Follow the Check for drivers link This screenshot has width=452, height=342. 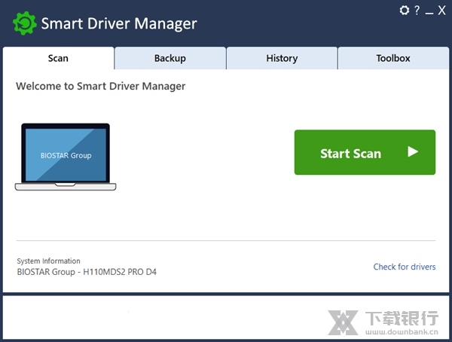pyautogui.click(x=405, y=267)
